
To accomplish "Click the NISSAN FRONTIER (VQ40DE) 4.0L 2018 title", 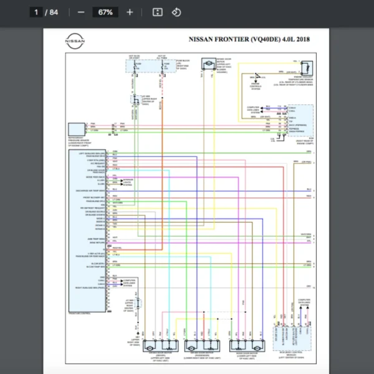I will point(249,39).
